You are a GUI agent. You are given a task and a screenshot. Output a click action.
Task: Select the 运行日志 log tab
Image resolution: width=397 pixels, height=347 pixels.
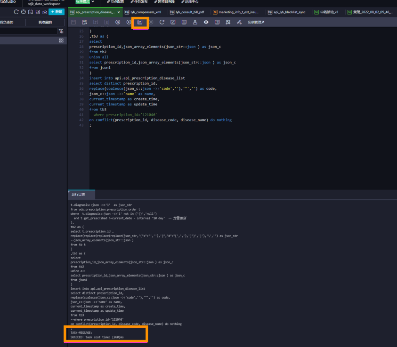(x=81, y=194)
